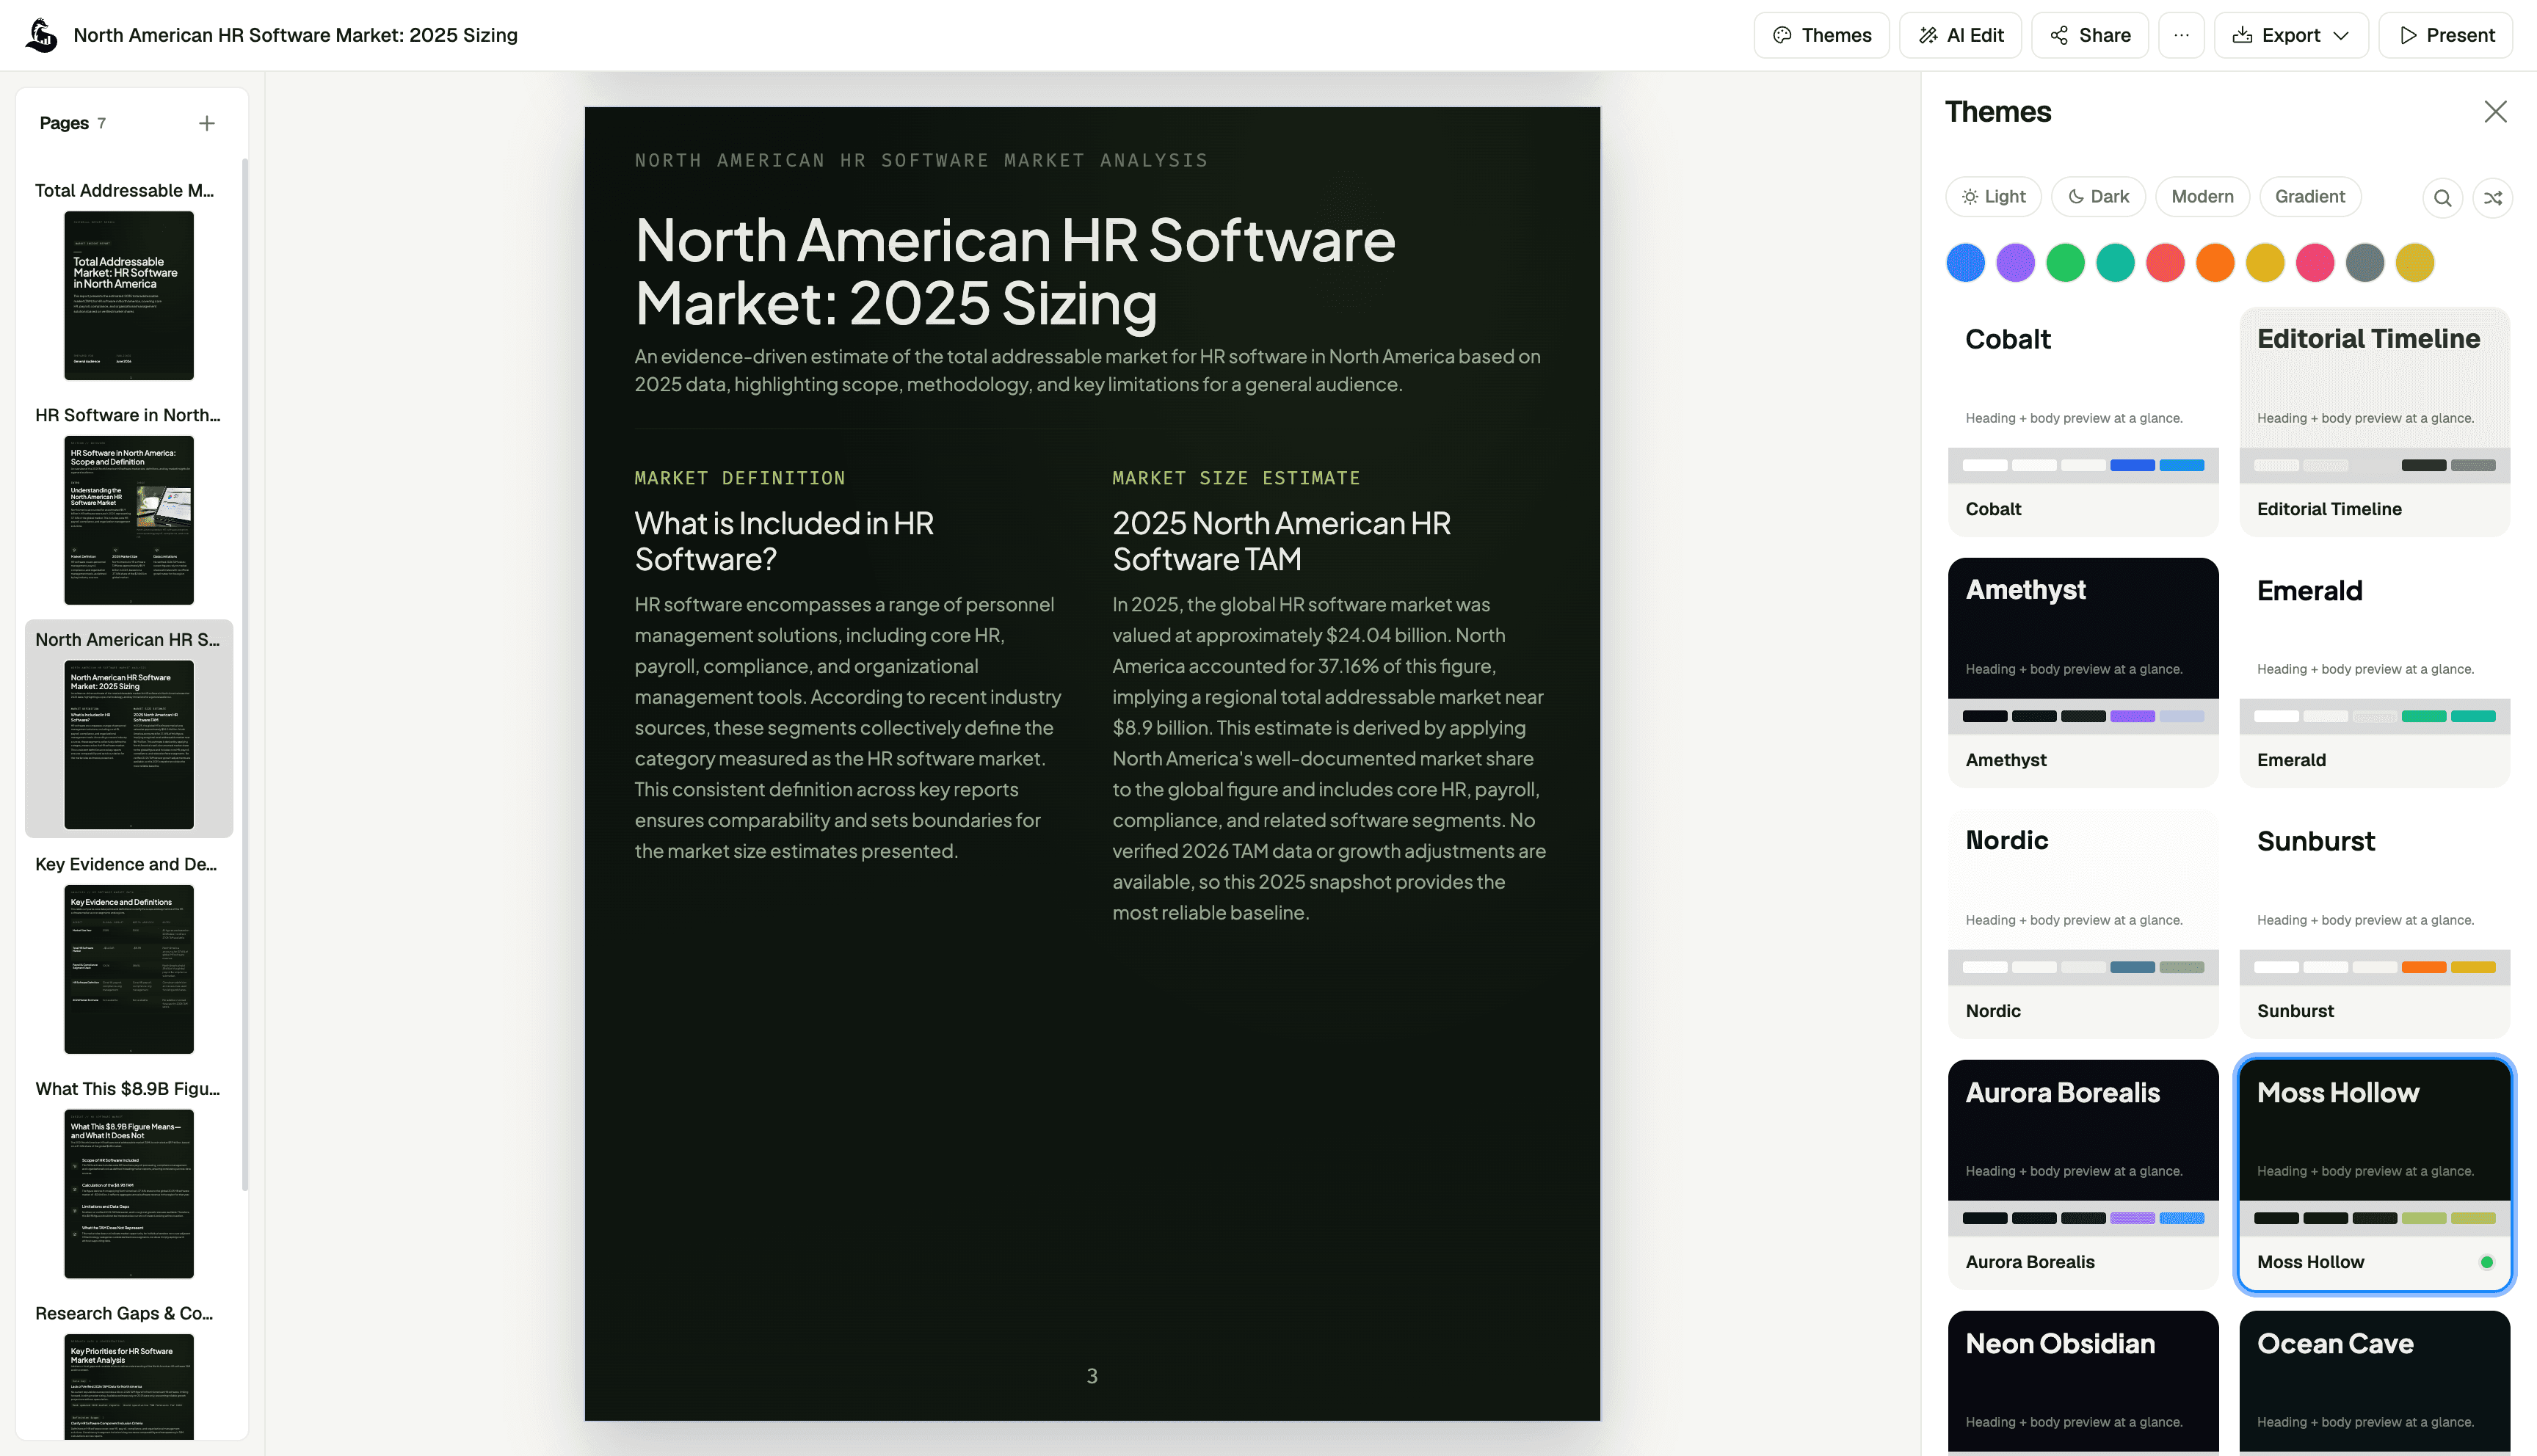This screenshot has height=1456, width=2537.
Task: Pick the red color filter swatch
Action: (2165, 263)
